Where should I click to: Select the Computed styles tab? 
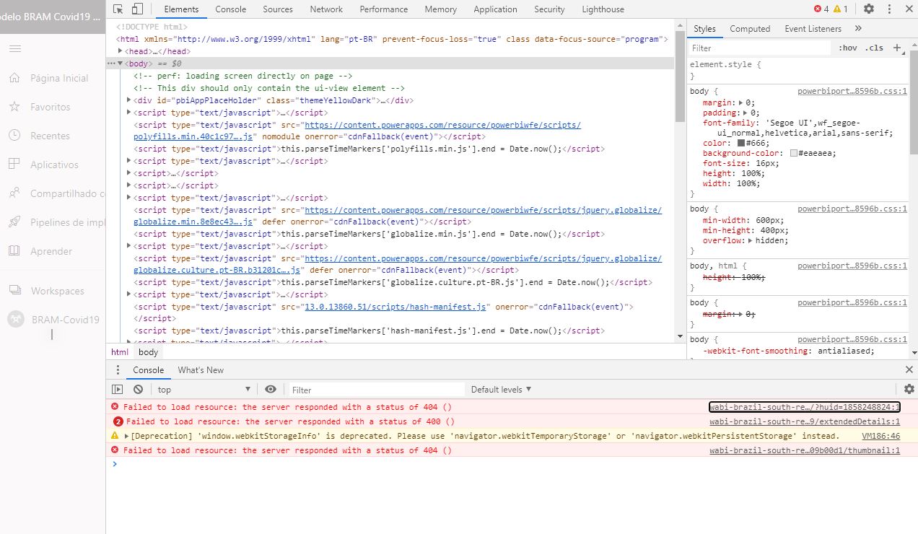click(750, 29)
